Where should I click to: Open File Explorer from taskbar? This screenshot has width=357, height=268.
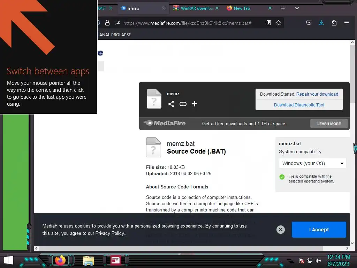(x=89, y=261)
